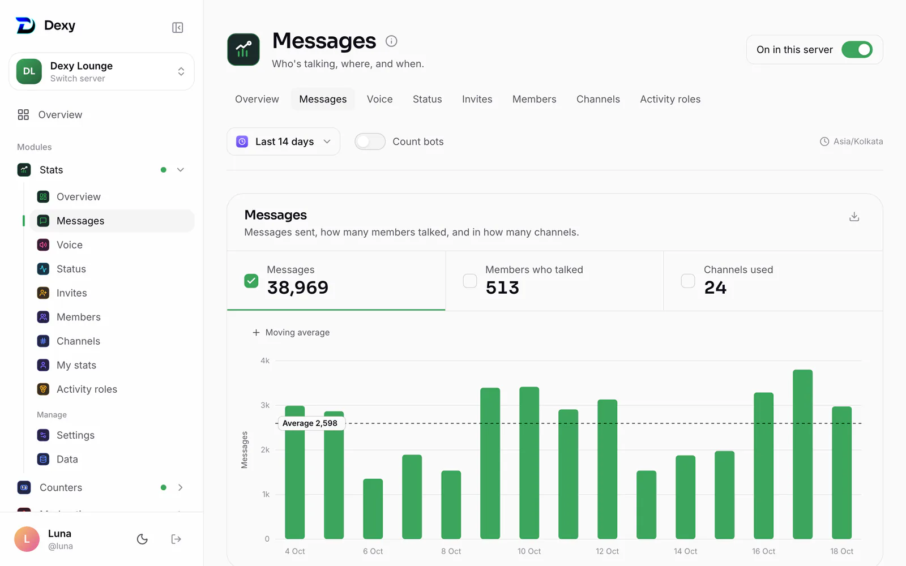Switch to the Overview tab
The width and height of the screenshot is (906, 566).
257,99
